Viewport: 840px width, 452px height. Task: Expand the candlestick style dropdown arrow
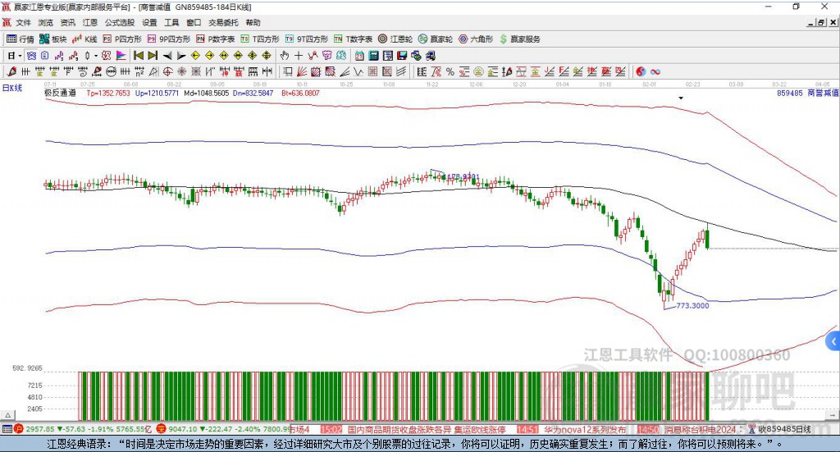(x=96, y=56)
